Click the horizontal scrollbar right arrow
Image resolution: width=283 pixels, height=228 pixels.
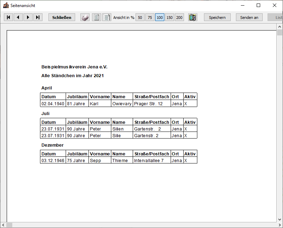(280, 225)
